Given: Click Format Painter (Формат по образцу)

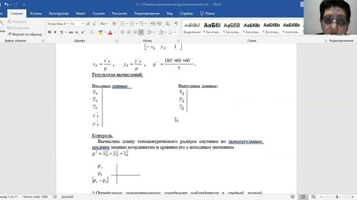Looking at the screenshot, I should point(25,34).
